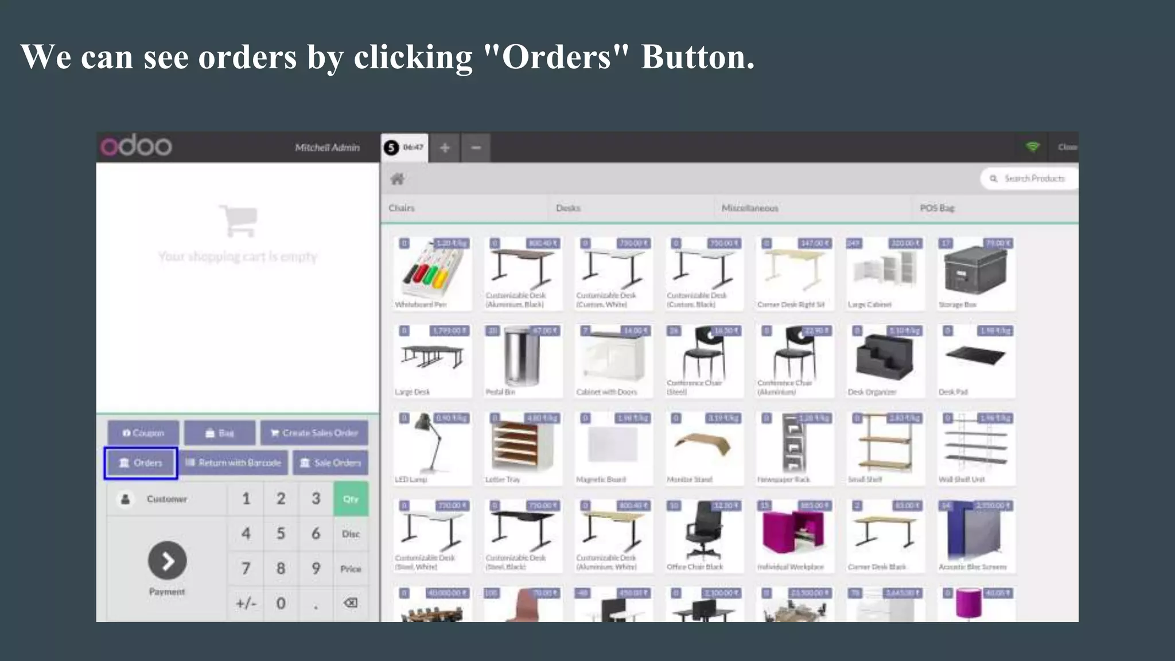This screenshot has height=661, width=1175.
Task: Add Monitor Stand product
Action: [705, 448]
